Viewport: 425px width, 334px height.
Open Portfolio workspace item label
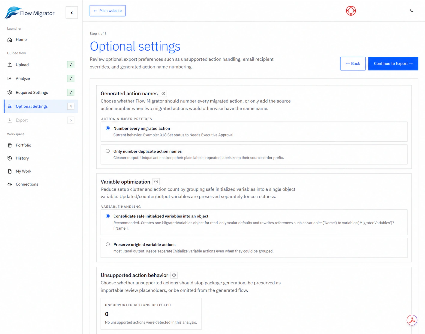pos(23,145)
